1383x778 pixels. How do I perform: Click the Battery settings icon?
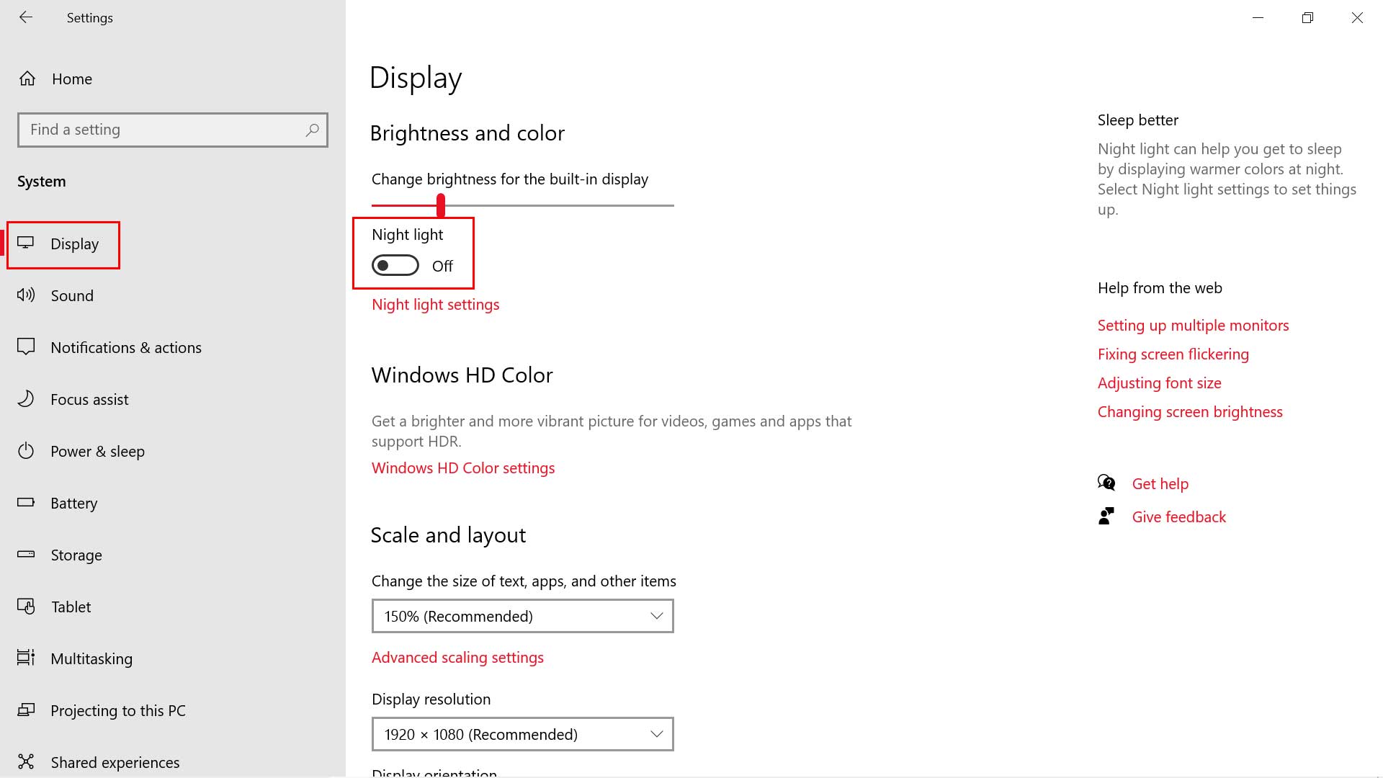(27, 503)
